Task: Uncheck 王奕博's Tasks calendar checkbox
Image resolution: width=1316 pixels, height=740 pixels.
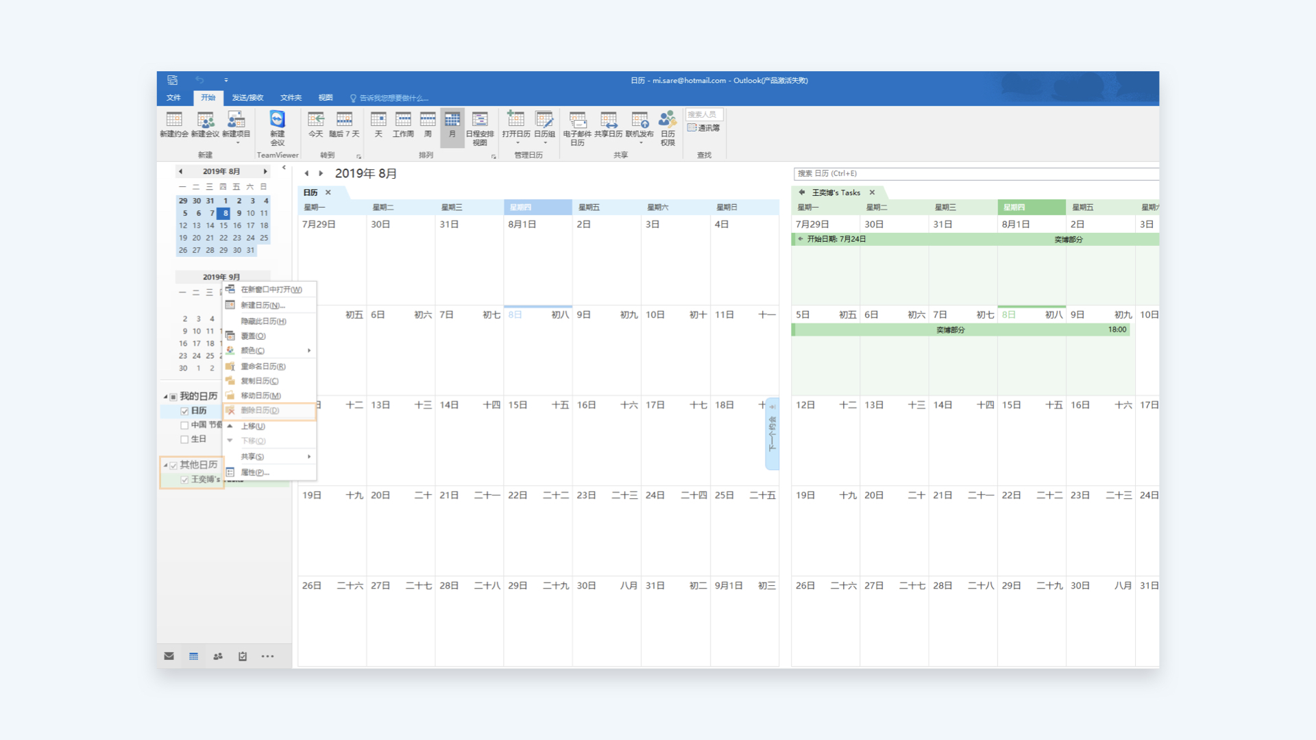Action: [184, 480]
